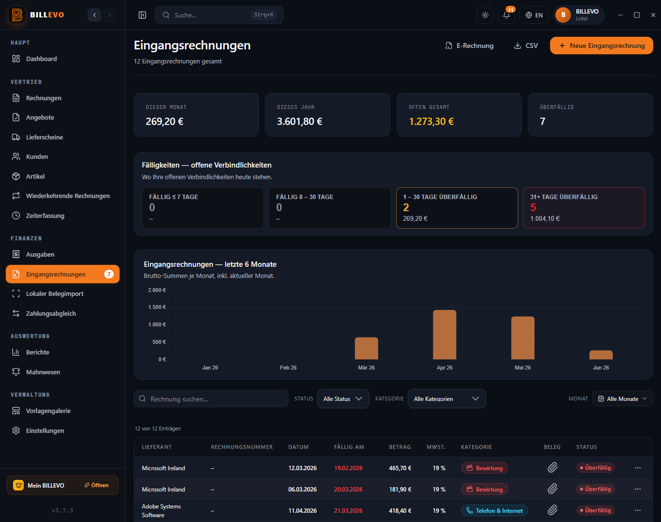661x522 pixels.
Task: Click the Telefon & Internet category tag
Action: 494,510
